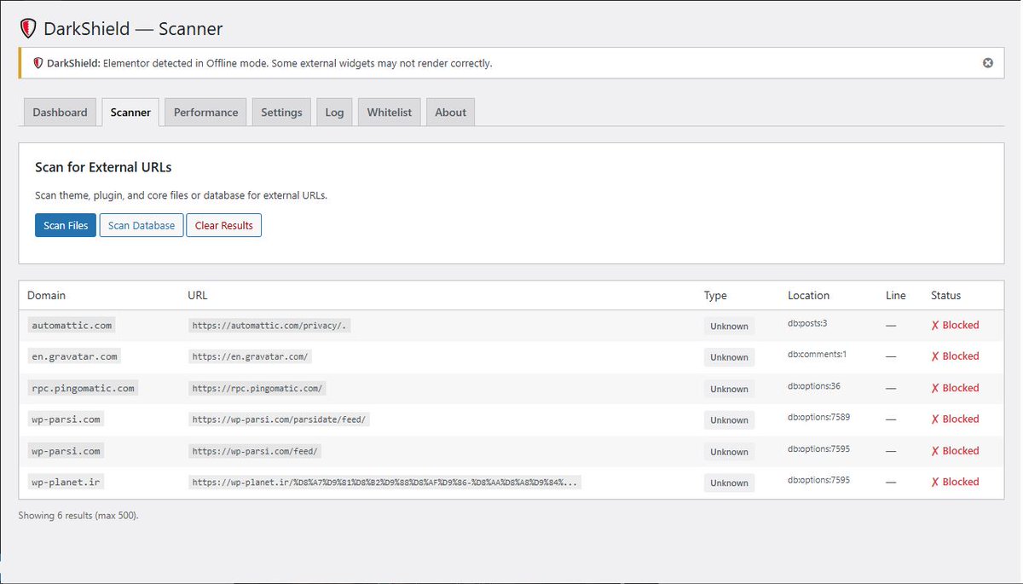Click Blocked status for automattic.com row
This screenshot has height=584, width=1023.
tap(955, 325)
